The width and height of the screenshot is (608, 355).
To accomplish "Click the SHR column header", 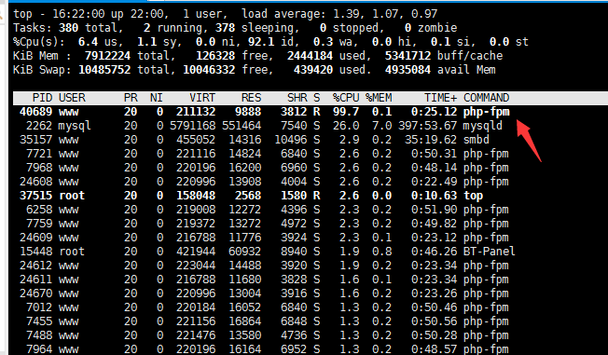I will point(297,98).
